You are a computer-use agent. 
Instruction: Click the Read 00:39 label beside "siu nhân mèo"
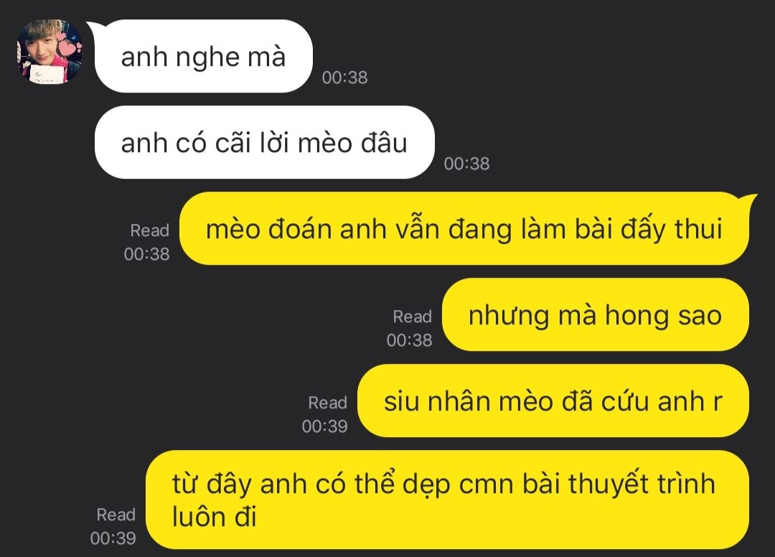[325, 414]
